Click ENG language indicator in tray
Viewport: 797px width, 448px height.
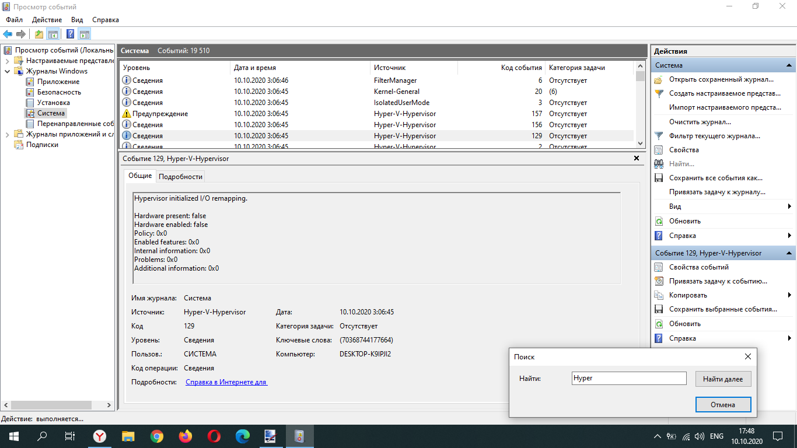pyautogui.click(x=717, y=436)
